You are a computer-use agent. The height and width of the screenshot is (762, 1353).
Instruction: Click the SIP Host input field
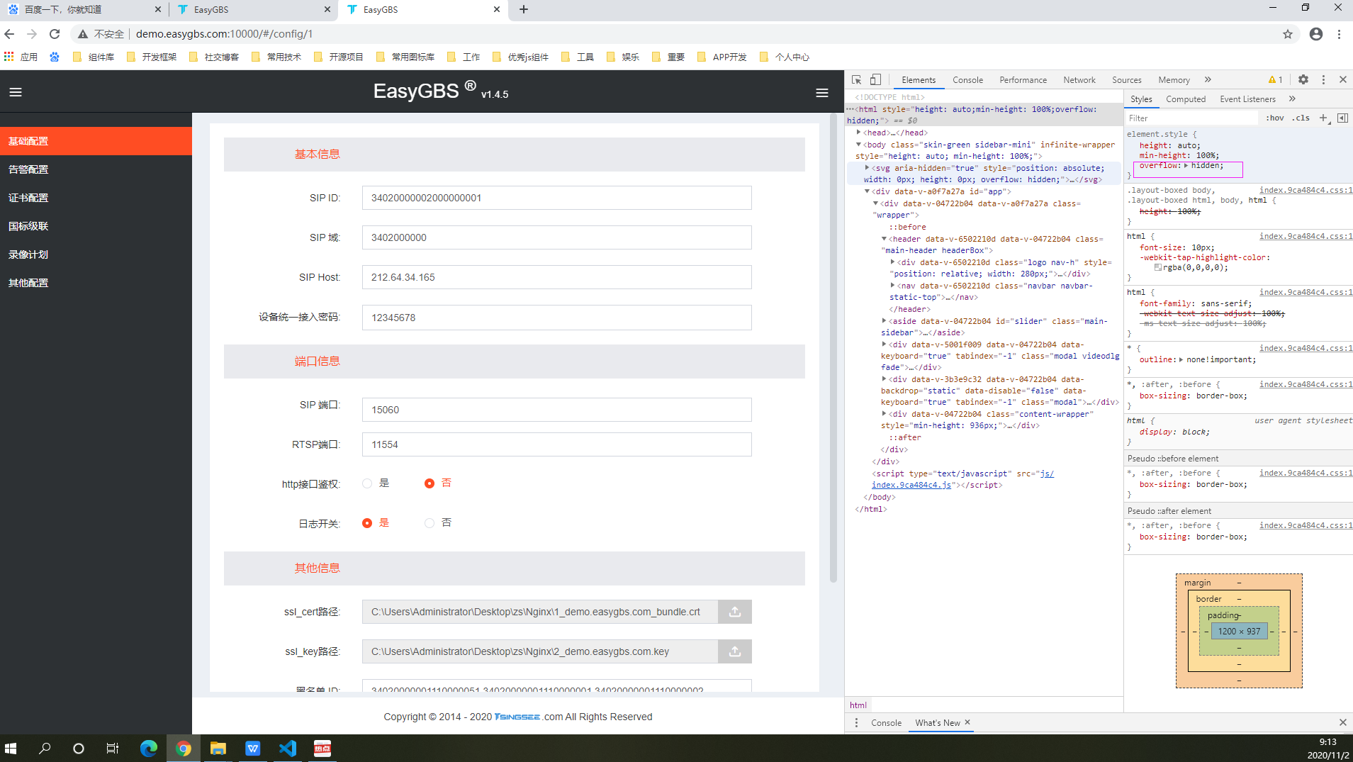556,277
